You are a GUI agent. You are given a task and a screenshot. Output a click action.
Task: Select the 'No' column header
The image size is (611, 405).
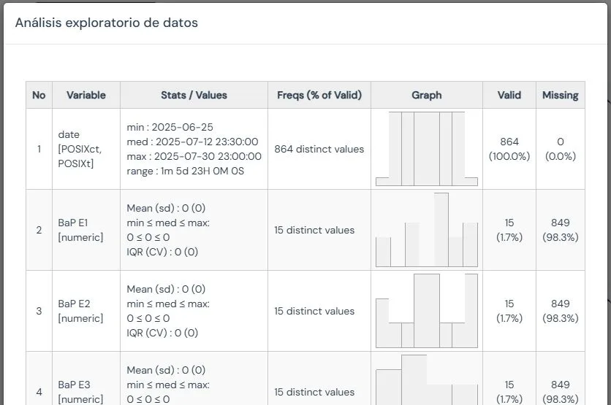39,95
